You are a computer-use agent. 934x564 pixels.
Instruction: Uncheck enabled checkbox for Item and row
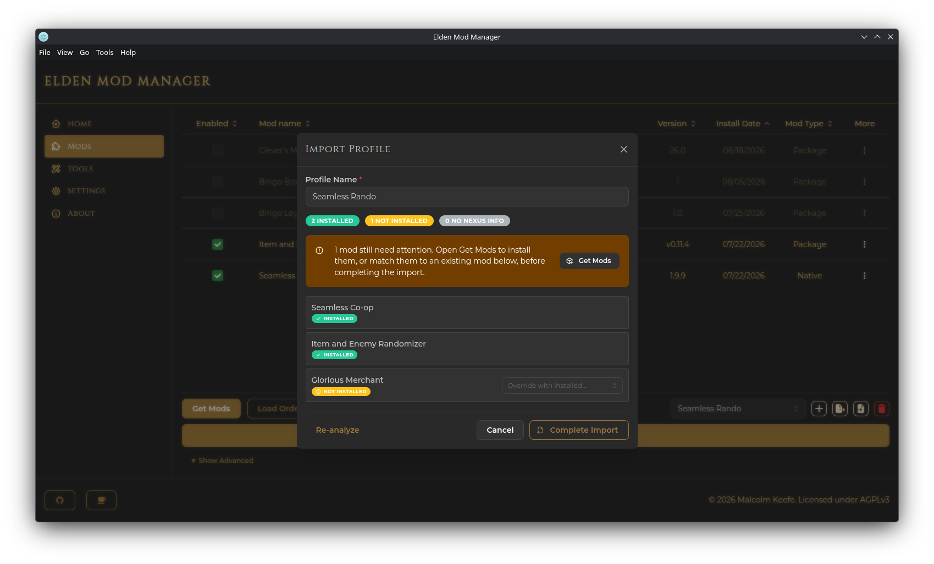coord(218,244)
